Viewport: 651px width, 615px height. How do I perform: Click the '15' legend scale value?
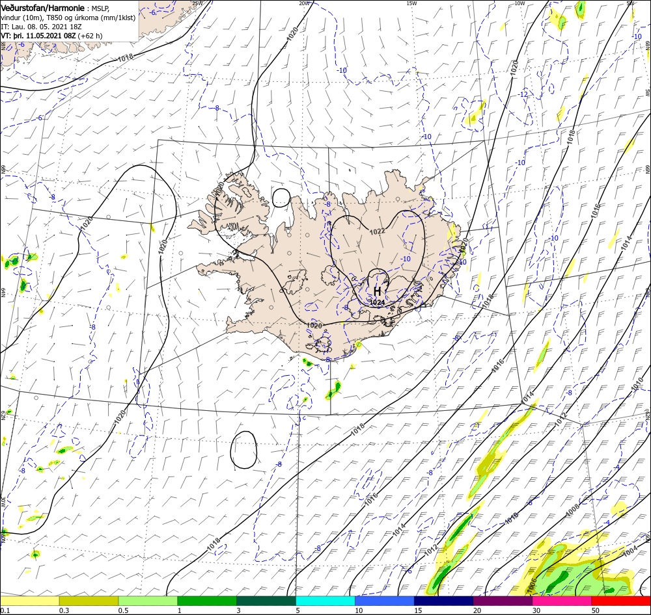418,610
